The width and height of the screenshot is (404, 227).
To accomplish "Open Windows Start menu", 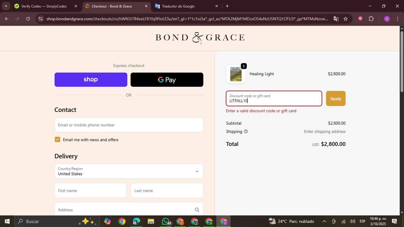I will [x=7, y=222].
